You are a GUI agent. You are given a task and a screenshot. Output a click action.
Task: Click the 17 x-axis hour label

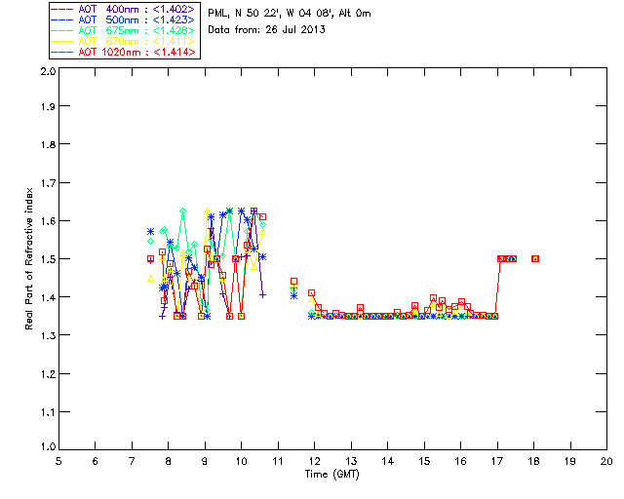pos(497,461)
